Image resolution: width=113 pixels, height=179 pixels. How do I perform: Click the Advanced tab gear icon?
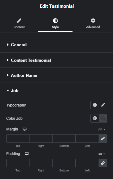click(x=93, y=21)
